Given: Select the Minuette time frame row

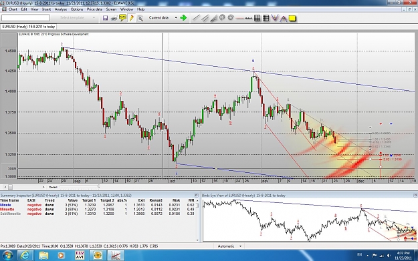Looking at the screenshot, I should pos(97,209).
